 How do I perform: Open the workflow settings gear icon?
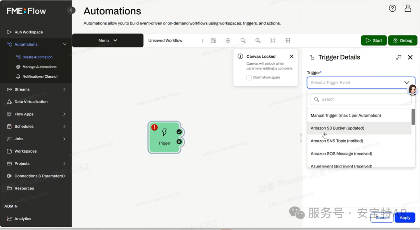coord(228,40)
